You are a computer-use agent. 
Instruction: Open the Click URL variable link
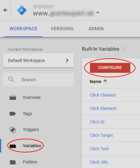(x=99, y=162)
